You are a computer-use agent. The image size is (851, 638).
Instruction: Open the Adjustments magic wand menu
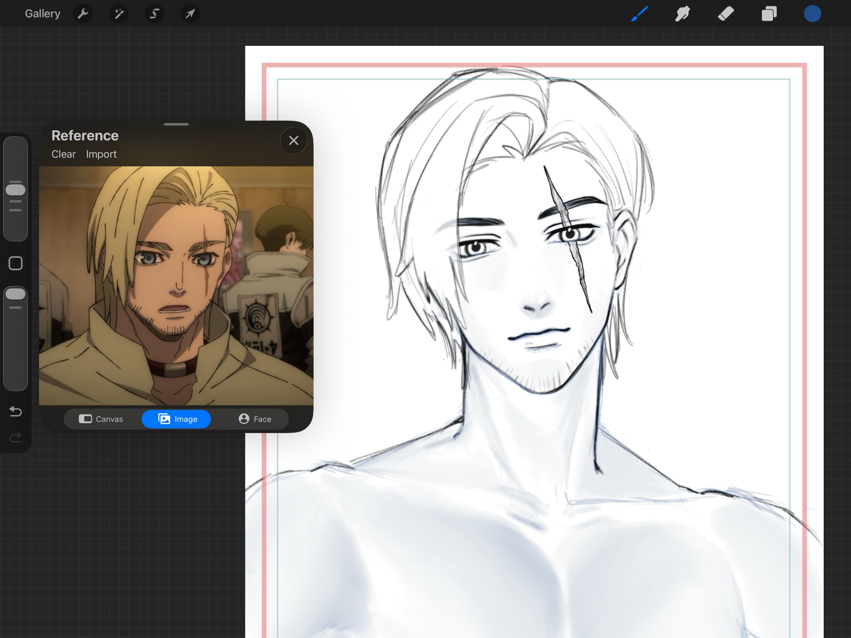tap(119, 14)
